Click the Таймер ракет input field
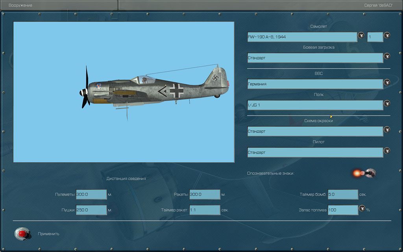 click(205, 210)
